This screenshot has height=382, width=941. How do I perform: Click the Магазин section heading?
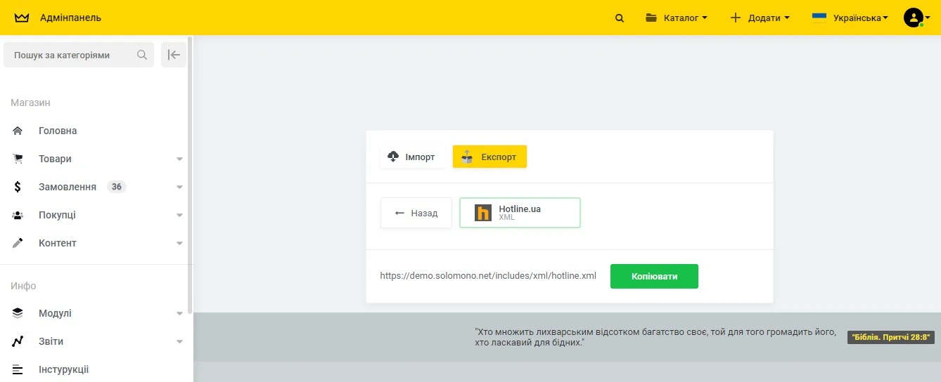30,103
